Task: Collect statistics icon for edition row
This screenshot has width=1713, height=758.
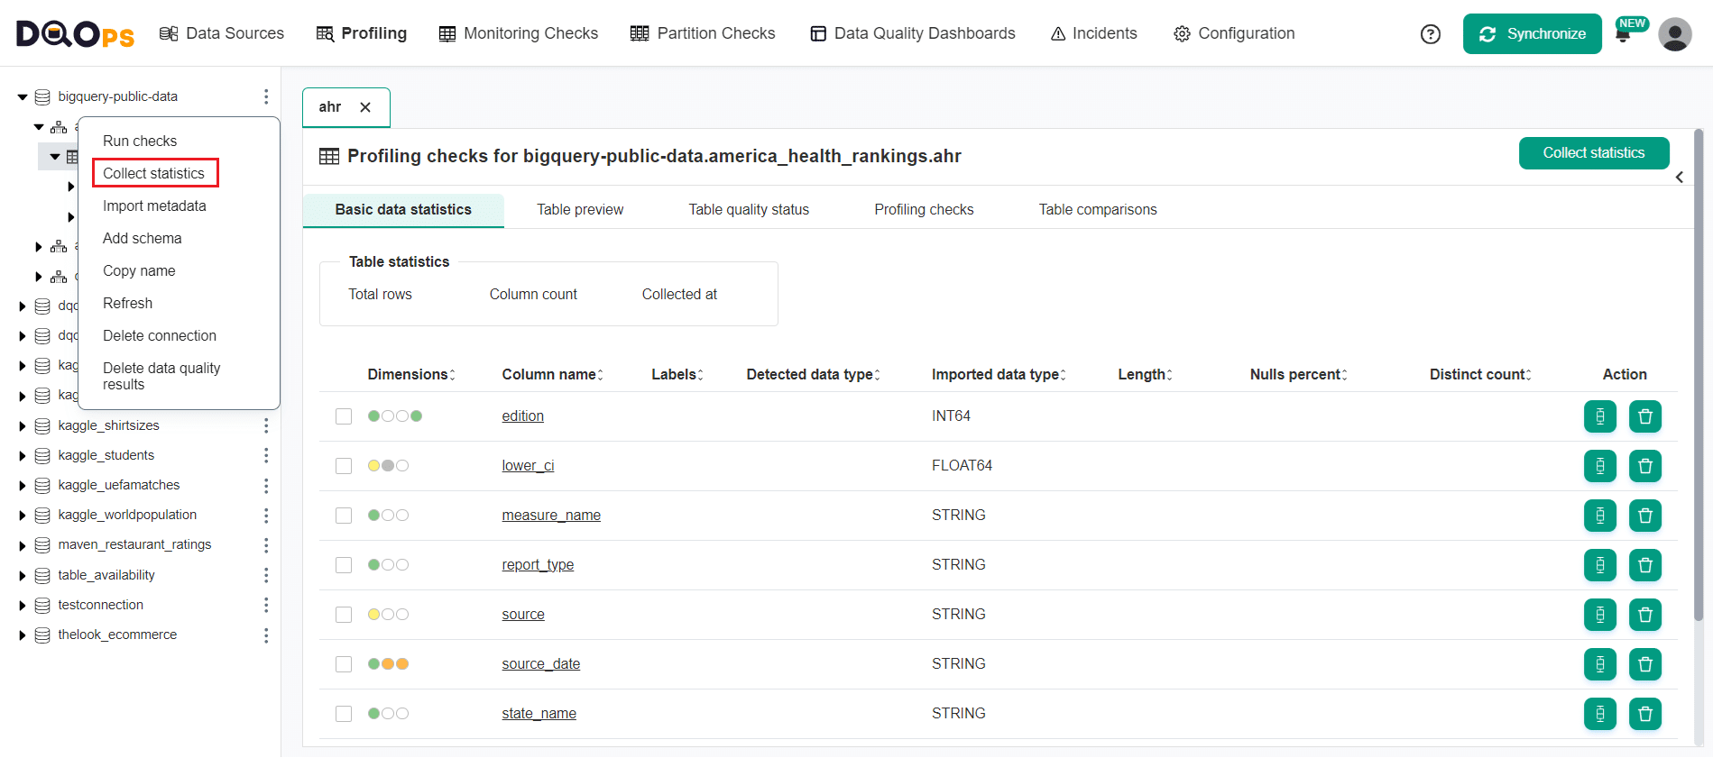Action: point(1599,416)
